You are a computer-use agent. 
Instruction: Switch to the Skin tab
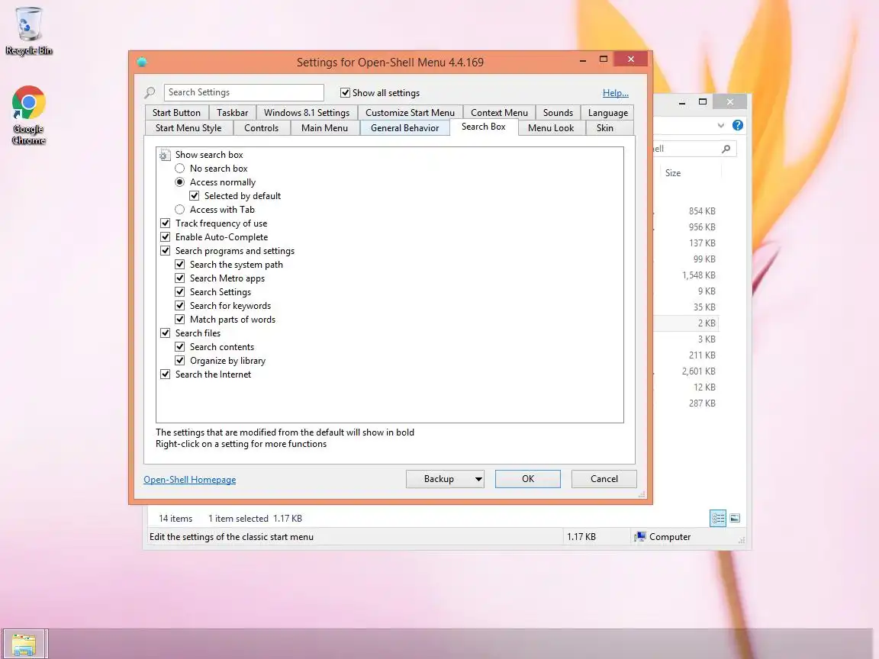coord(605,128)
